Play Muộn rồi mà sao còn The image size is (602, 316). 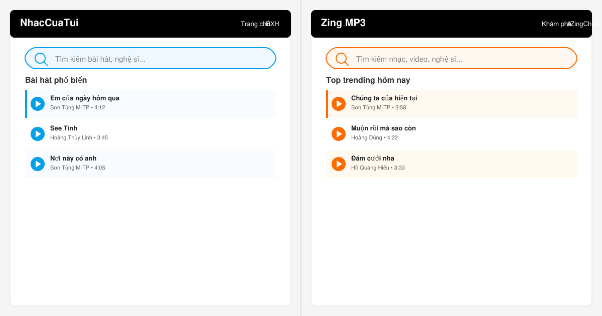[x=339, y=134]
